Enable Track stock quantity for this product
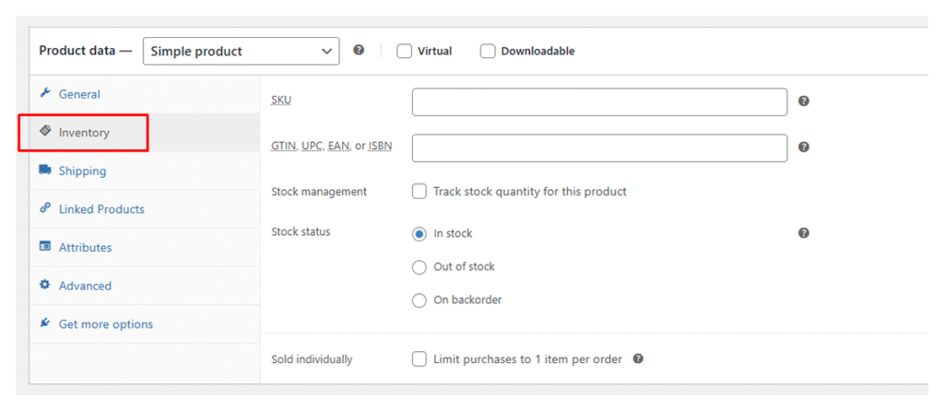The width and height of the screenshot is (944, 411). coord(419,192)
